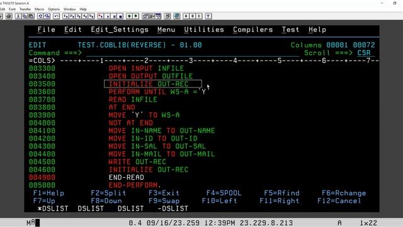Open emulator Macro menu
The width and height of the screenshot is (403, 227).
[x=39, y=9]
